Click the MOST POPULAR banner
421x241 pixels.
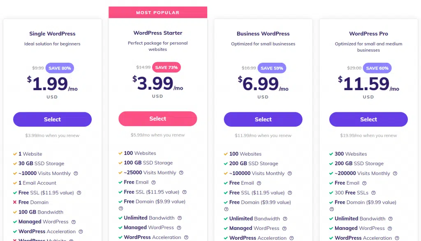coord(158,12)
